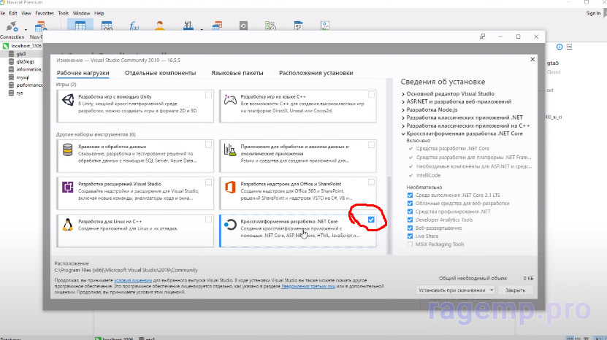Uncheck Developer Analytics Tools option
Screen dimensions: 607x340
(410, 220)
